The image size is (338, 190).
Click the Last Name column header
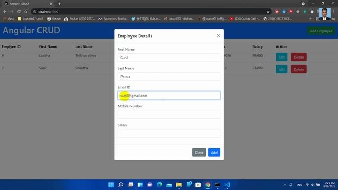point(84,46)
